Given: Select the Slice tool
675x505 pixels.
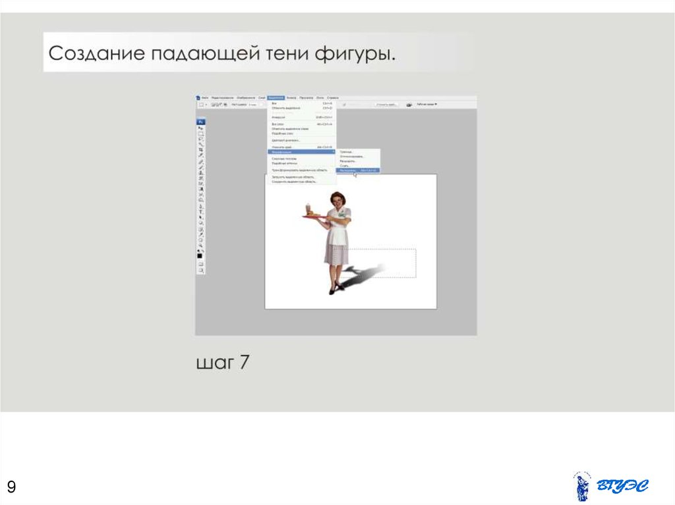Looking at the screenshot, I should (x=200, y=156).
